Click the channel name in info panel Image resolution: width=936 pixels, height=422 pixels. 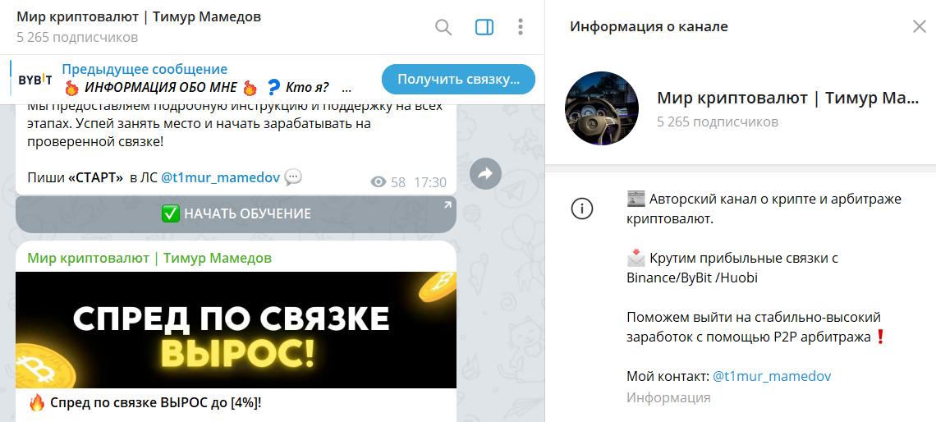coord(788,99)
